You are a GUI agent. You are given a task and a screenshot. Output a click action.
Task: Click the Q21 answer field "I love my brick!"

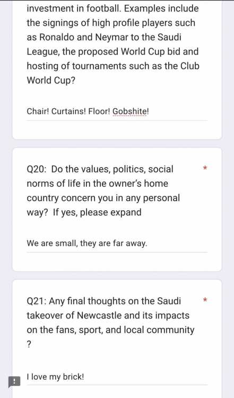point(117,377)
